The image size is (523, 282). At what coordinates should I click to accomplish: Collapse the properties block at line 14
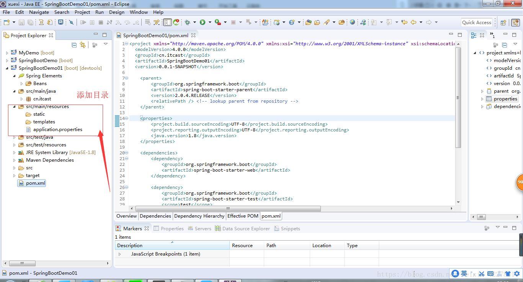point(127,118)
